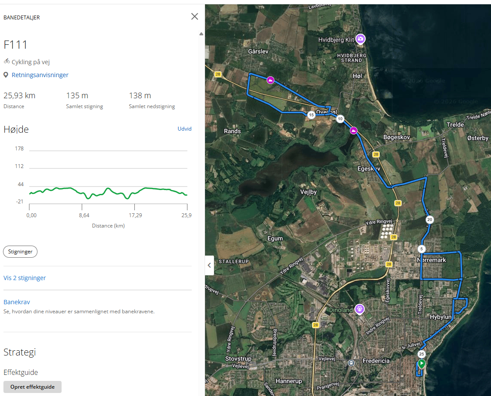Click the green start flag marker
The width and height of the screenshot is (491, 396).
422,364
